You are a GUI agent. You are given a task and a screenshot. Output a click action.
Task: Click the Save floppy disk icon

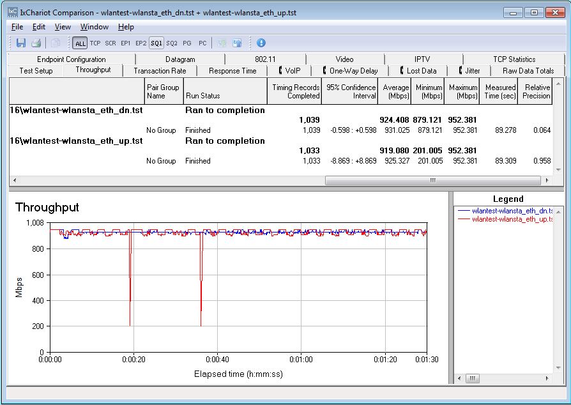click(x=21, y=43)
